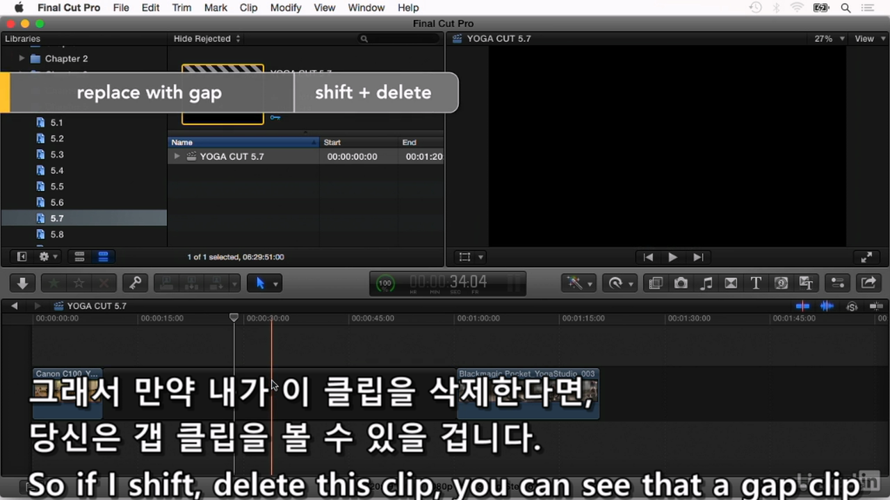Open the Modify menu
This screenshot has height=500, width=890.
pos(285,8)
